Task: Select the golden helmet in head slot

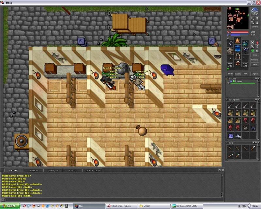Action: pos(238,41)
